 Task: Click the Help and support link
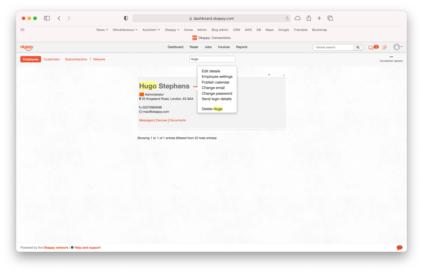coord(87,248)
